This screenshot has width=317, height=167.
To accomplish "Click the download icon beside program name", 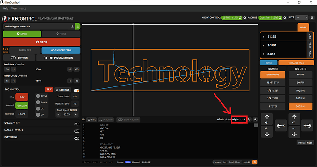I will click(73, 27).
